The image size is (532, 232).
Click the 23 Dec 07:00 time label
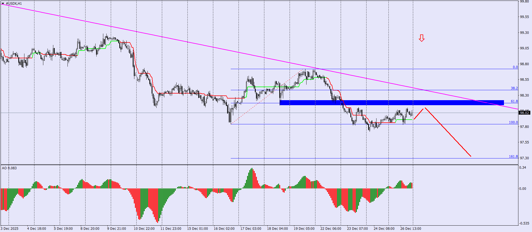point(357,229)
